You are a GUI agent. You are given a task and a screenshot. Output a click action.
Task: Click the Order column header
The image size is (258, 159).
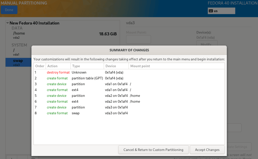pyautogui.click(x=40, y=66)
